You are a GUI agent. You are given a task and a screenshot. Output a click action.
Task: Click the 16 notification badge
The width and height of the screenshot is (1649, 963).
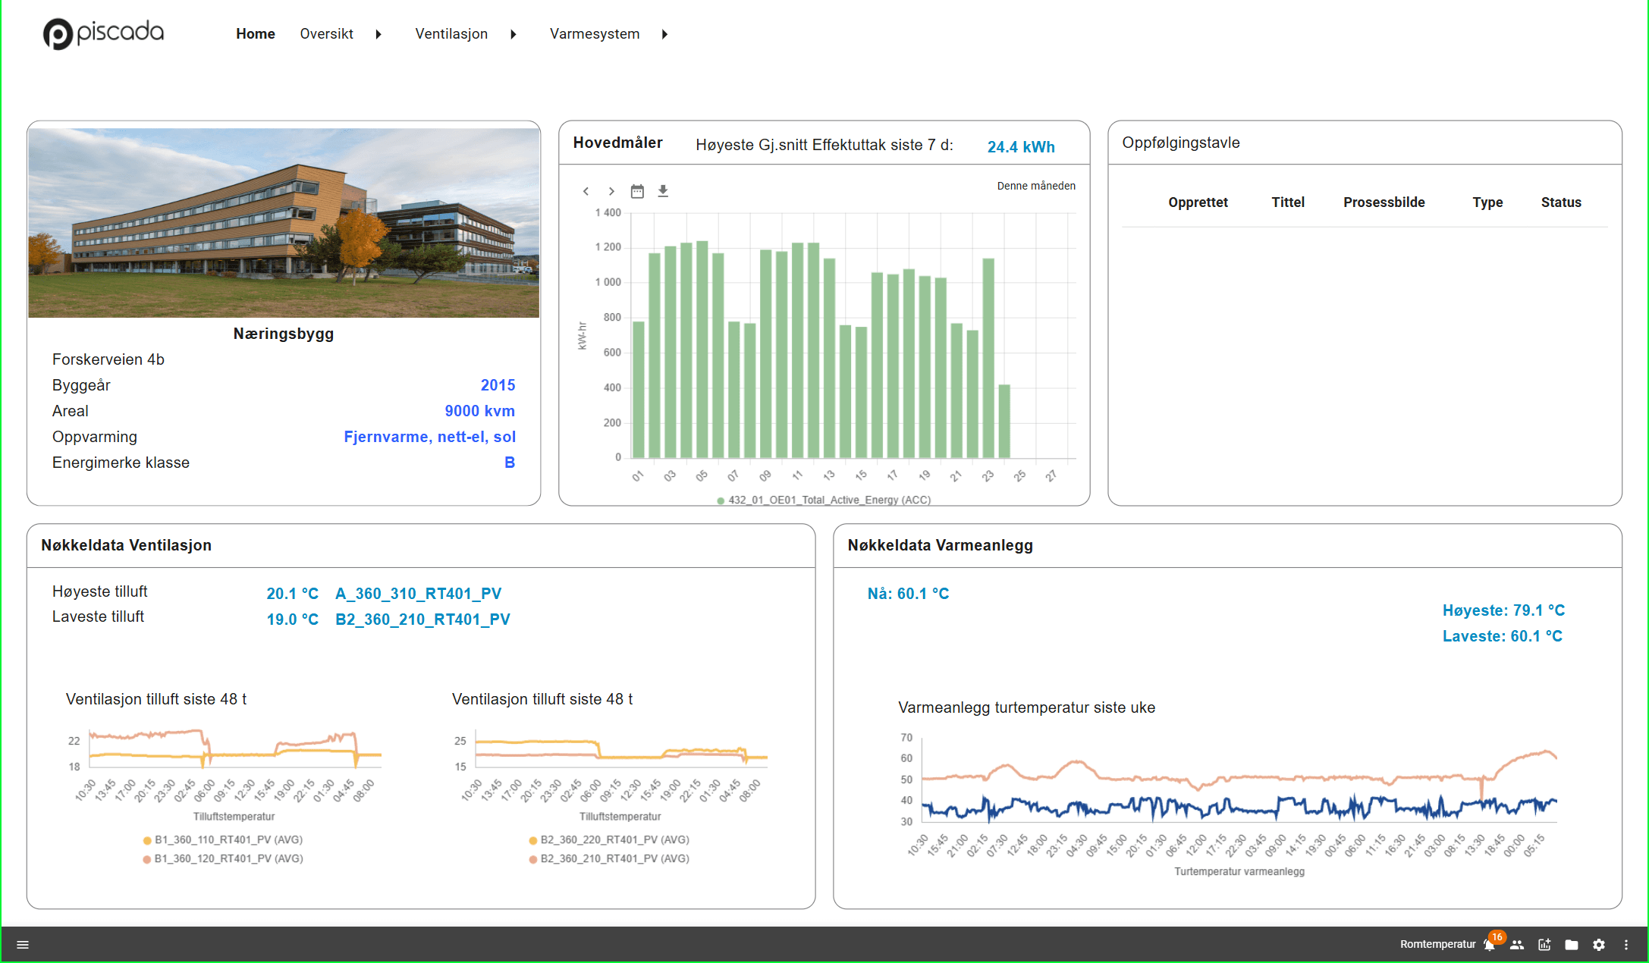(1498, 936)
